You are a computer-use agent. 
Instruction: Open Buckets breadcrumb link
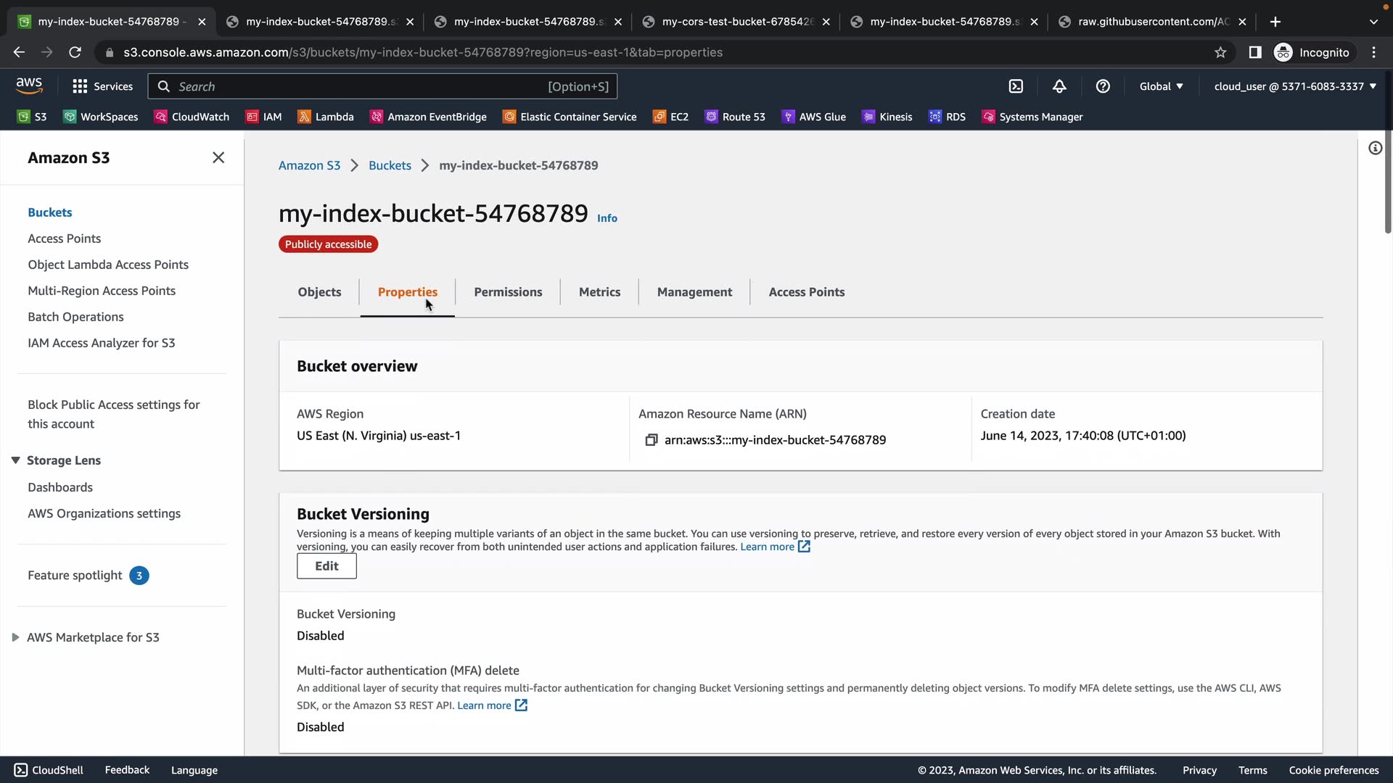[390, 165]
